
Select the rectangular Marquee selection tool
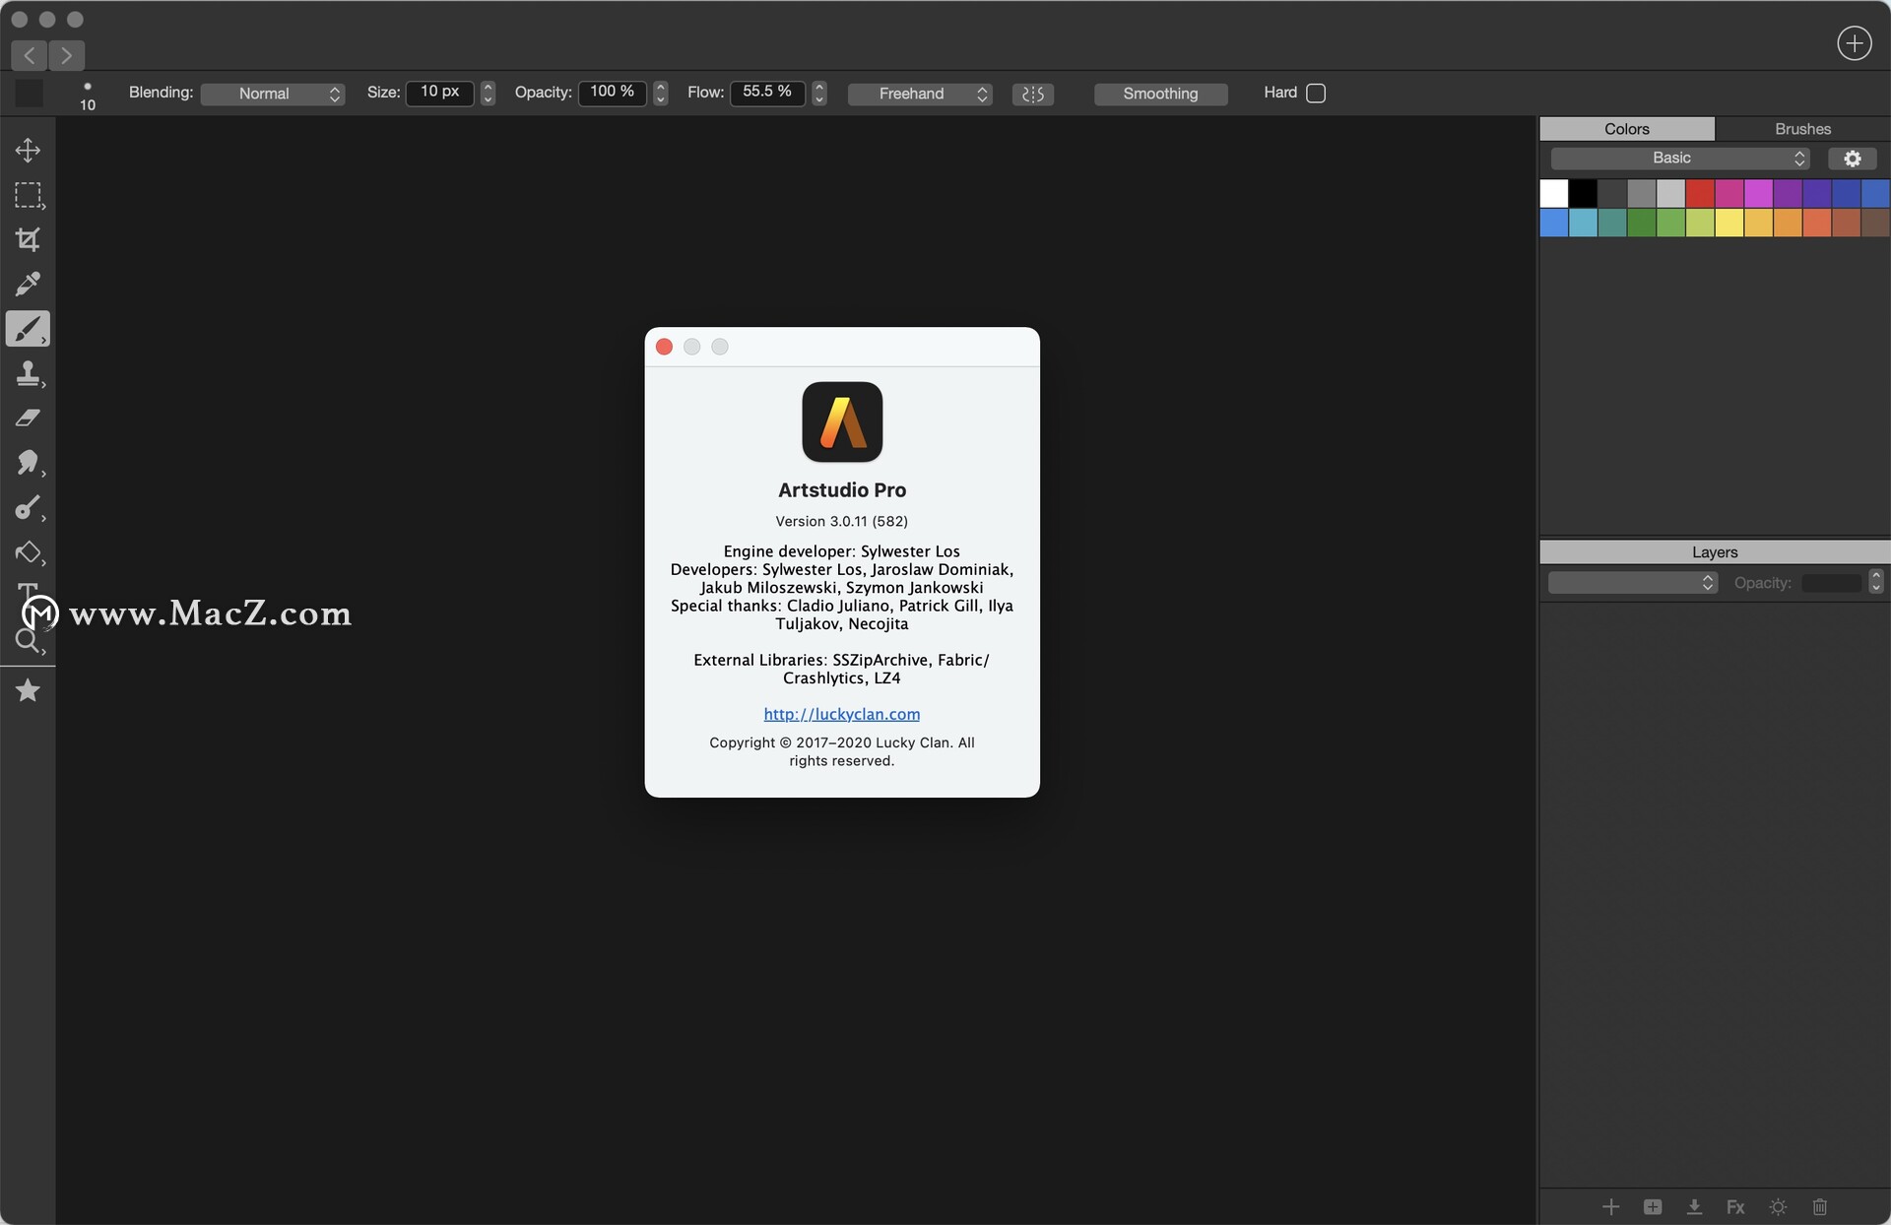coord(28,195)
